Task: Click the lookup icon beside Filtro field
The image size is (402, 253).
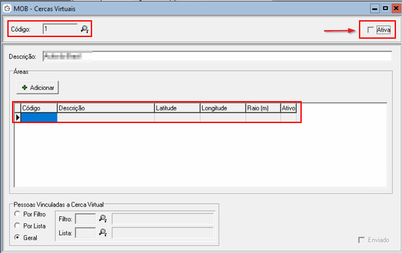Action: (x=102, y=219)
